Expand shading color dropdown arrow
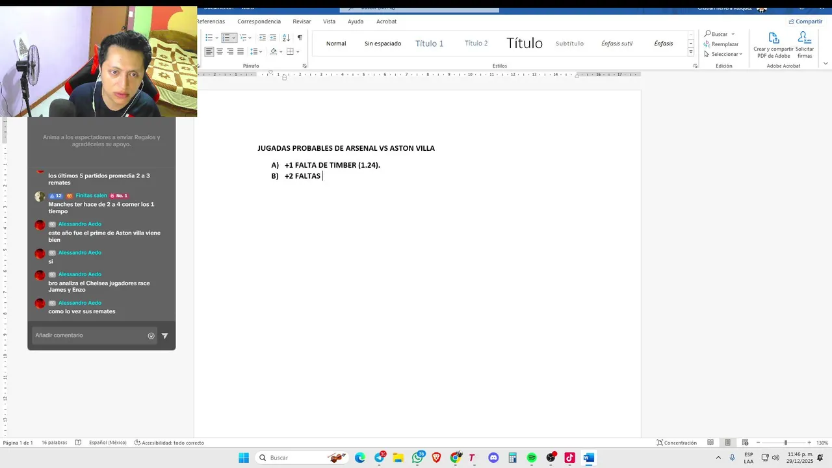This screenshot has width=832, height=468. [281, 51]
